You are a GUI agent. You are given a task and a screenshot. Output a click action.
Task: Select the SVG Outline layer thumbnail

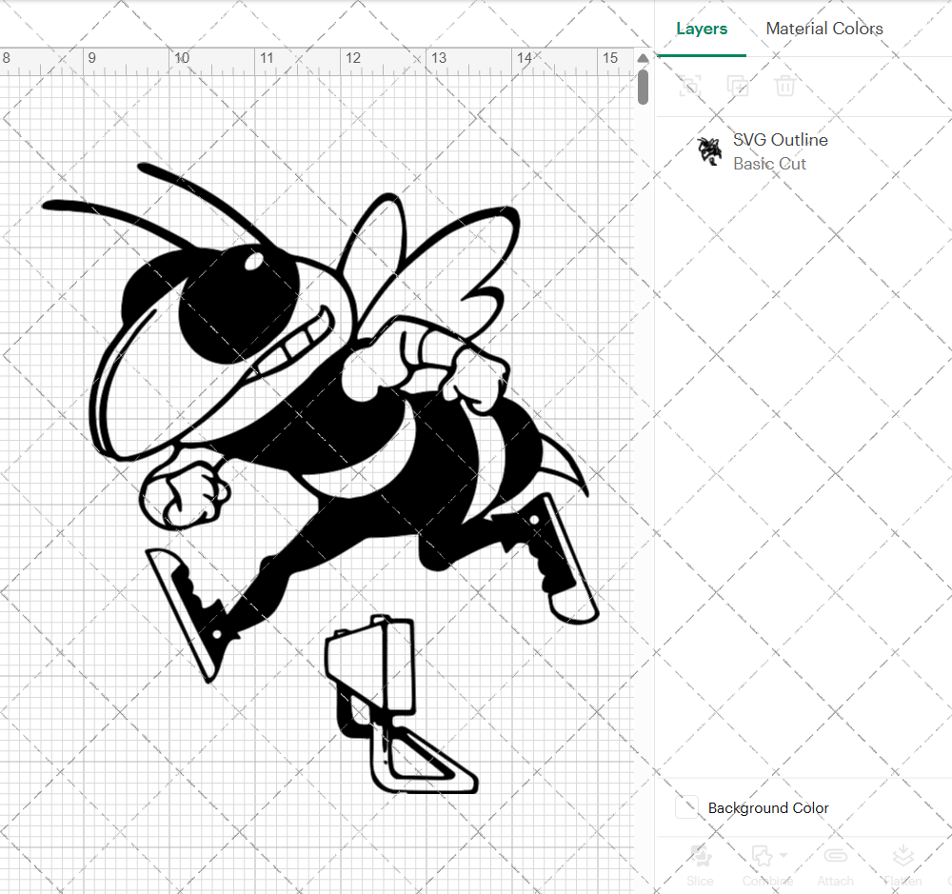coord(709,151)
